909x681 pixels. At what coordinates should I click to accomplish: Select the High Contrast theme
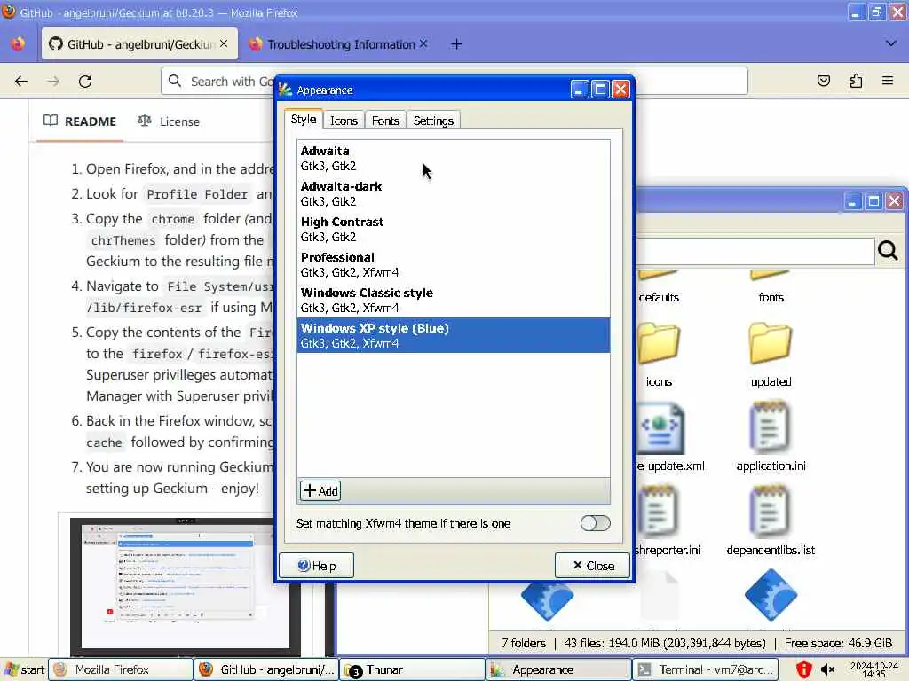[x=454, y=229]
